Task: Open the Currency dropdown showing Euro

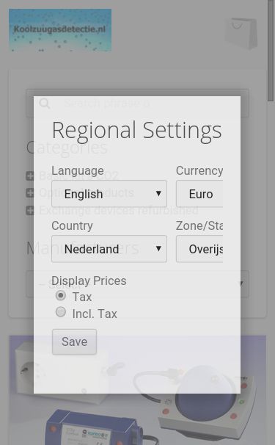Action: pyautogui.click(x=199, y=194)
